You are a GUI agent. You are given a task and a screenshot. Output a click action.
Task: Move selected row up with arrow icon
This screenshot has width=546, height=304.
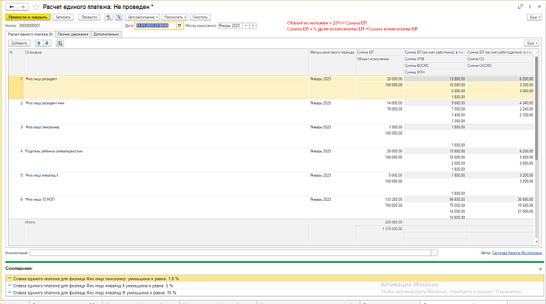point(38,42)
